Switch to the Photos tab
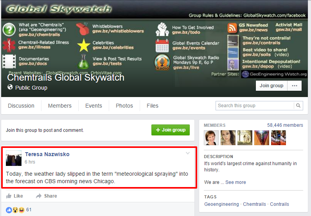The width and height of the screenshot is (311, 216). [124, 106]
